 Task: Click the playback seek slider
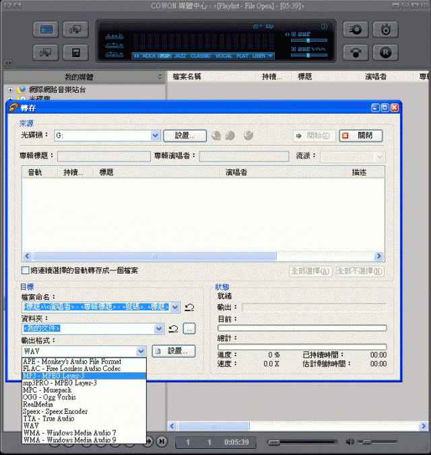[x=302, y=442]
